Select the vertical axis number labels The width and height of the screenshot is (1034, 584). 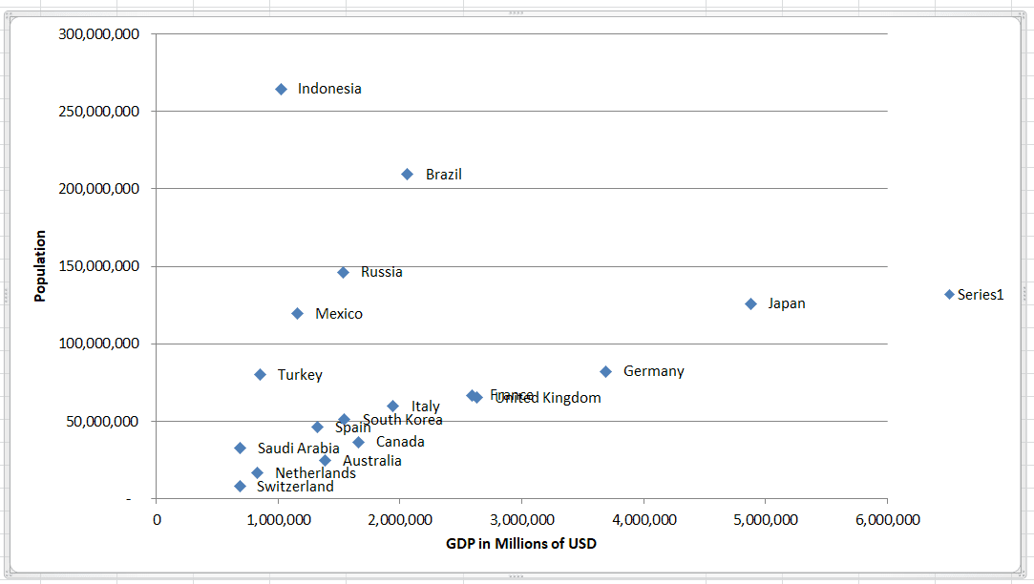pos(98,267)
